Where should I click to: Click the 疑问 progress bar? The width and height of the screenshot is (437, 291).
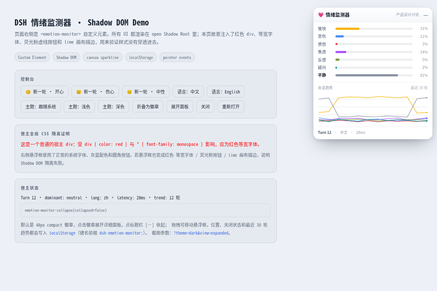click(x=374, y=68)
